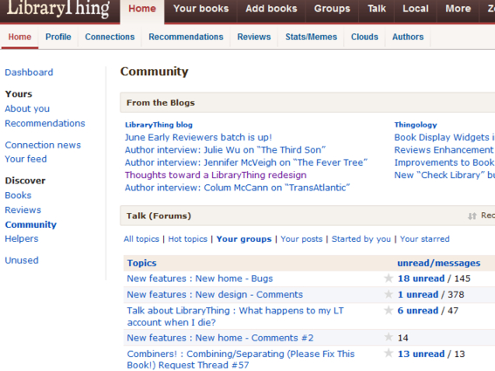Star the 'New home - Comments #2' topic
This screenshot has height=371, width=495.
click(388, 337)
